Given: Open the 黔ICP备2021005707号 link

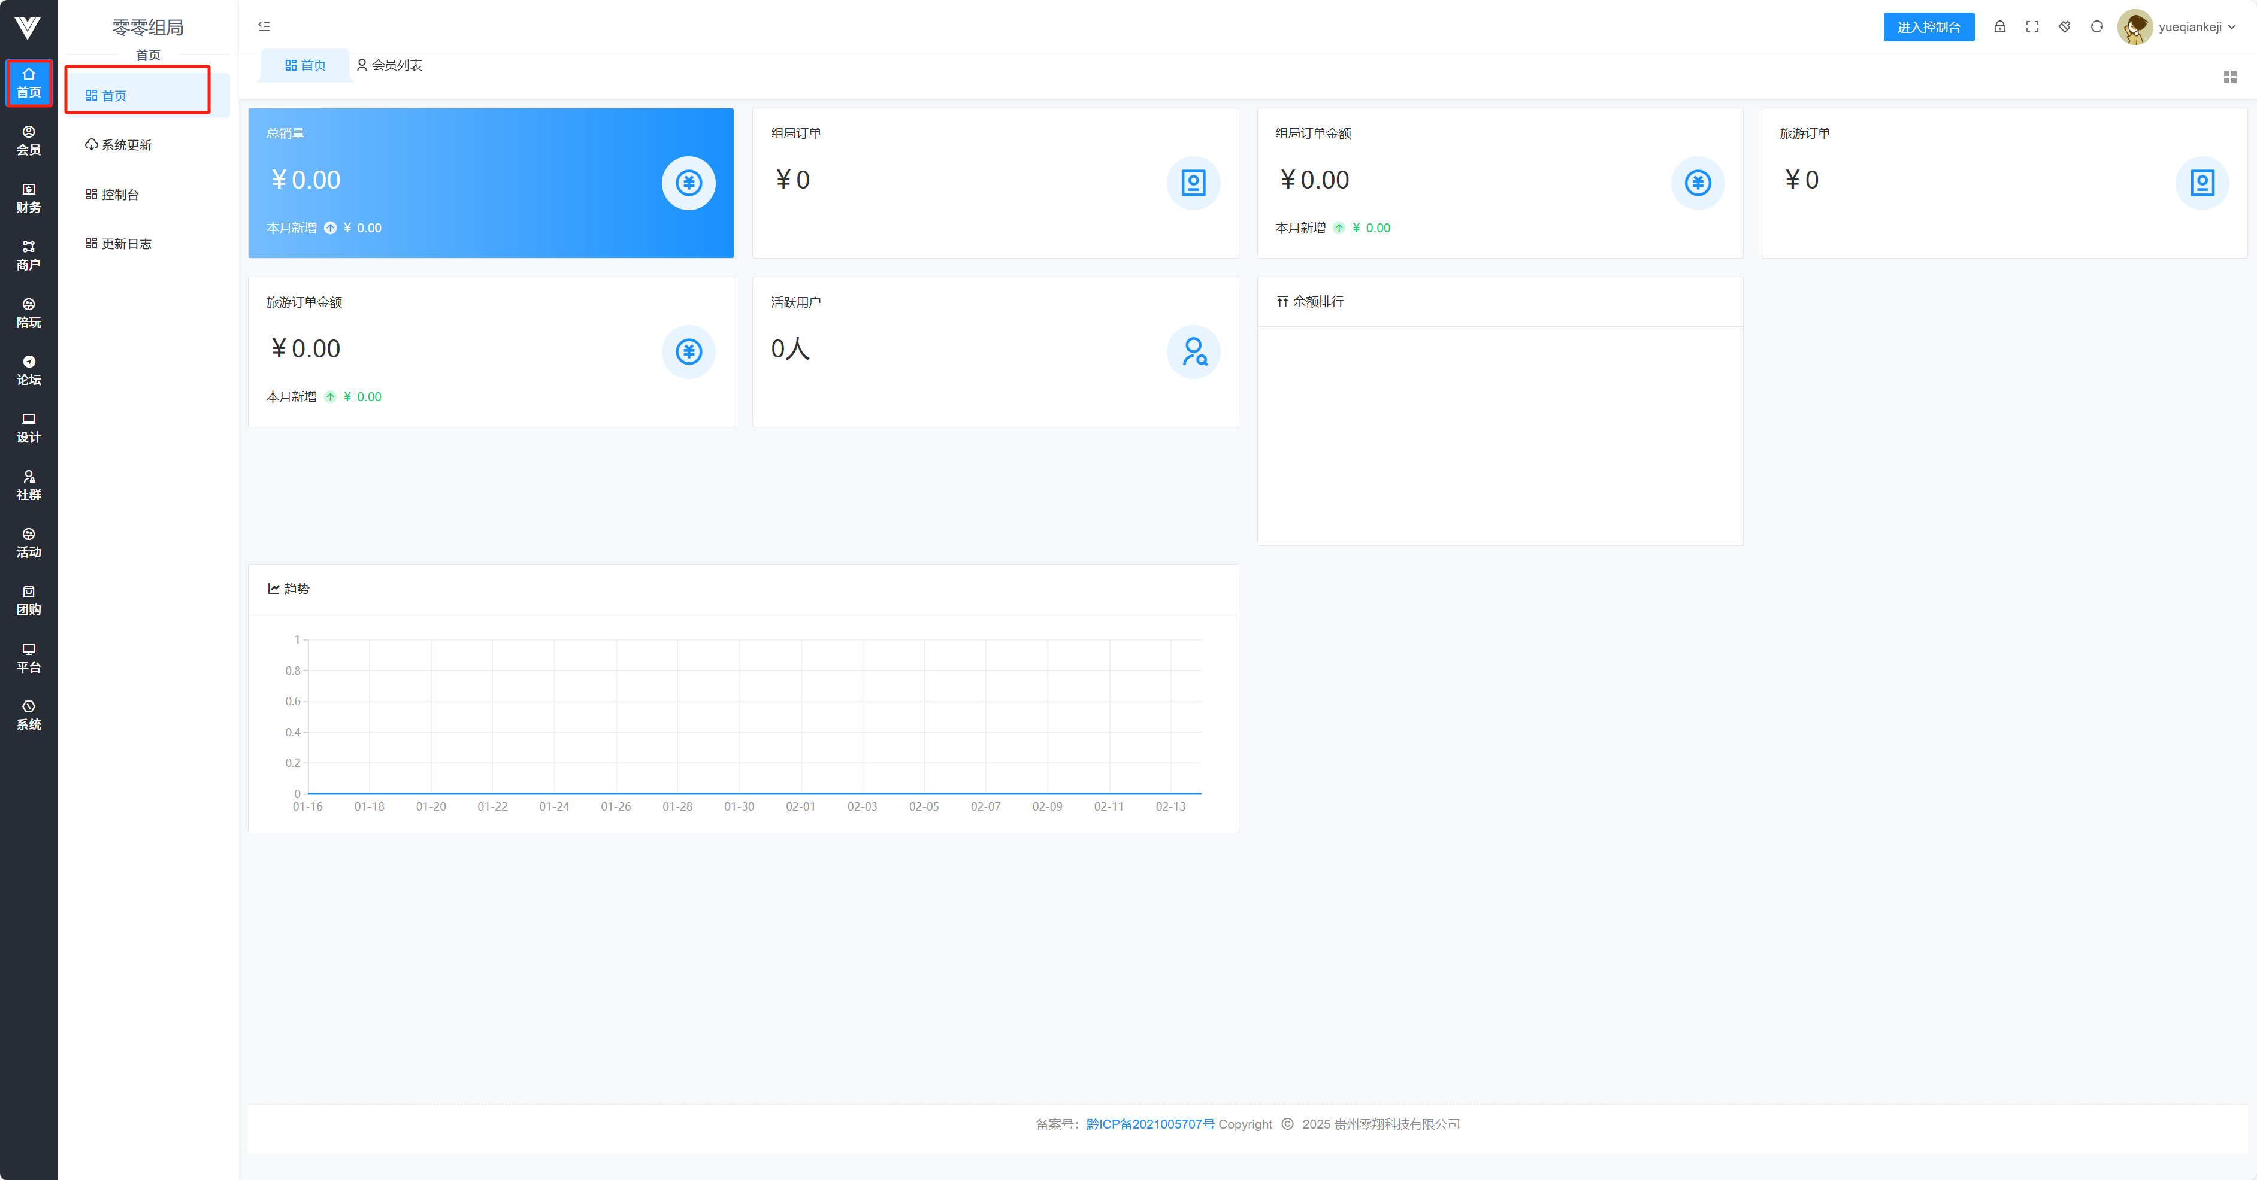Looking at the screenshot, I should click(1149, 1124).
